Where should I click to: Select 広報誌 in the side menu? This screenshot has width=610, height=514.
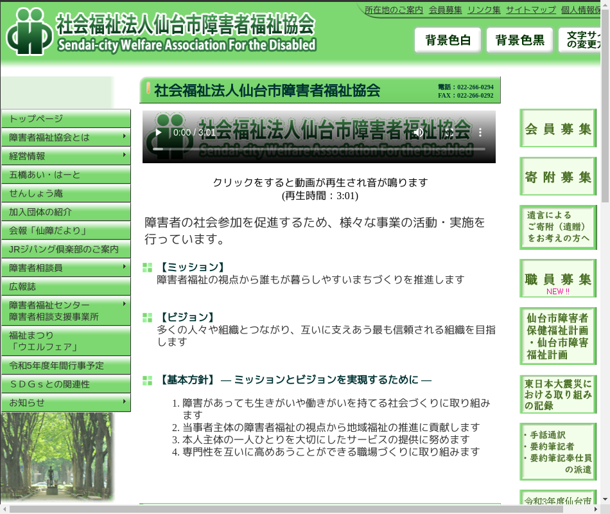tap(66, 287)
